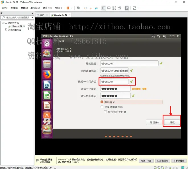This screenshot has width=188, height=169.
Task: Open the snapshot manager icon
Action: pos(96,8)
